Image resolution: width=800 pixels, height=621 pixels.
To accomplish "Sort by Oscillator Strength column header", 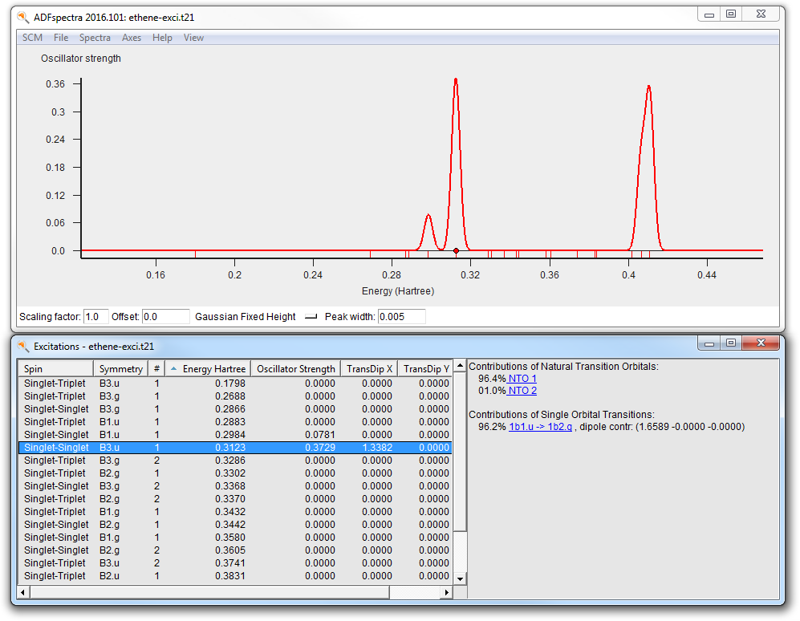I will 296,369.
